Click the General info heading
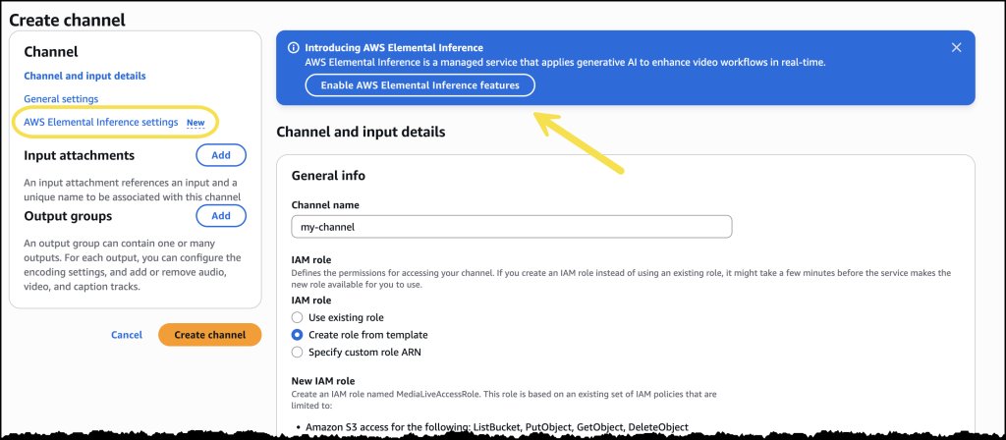 (328, 175)
